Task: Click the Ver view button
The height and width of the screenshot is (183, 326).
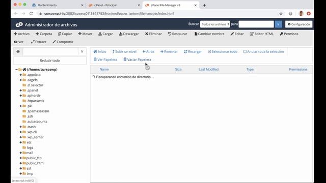Action: (19, 42)
